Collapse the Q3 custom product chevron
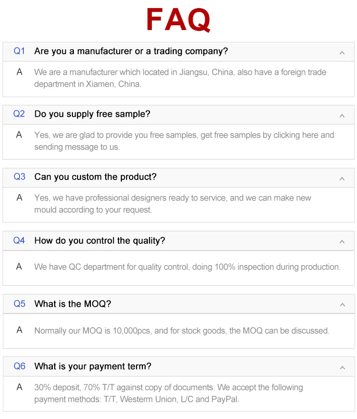 pos(342,179)
